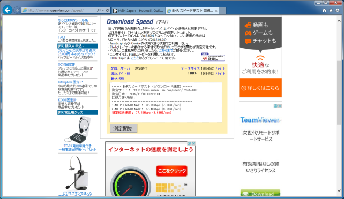Open Favorites with the star icon
This screenshot has height=199, width=344.
click(331, 10)
